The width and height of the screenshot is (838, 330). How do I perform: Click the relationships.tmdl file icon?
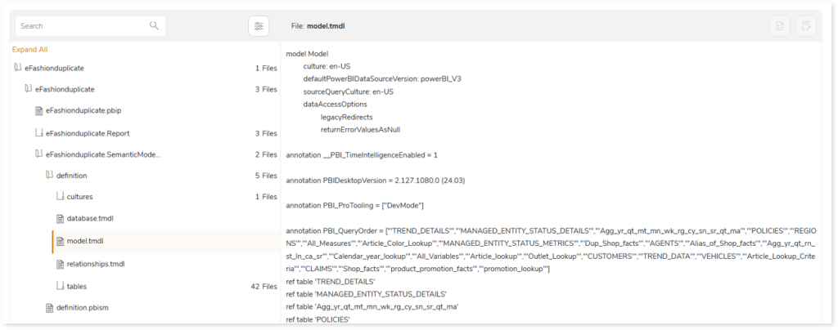coord(59,264)
